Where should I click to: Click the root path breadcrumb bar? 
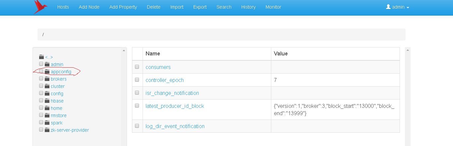point(221,35)
